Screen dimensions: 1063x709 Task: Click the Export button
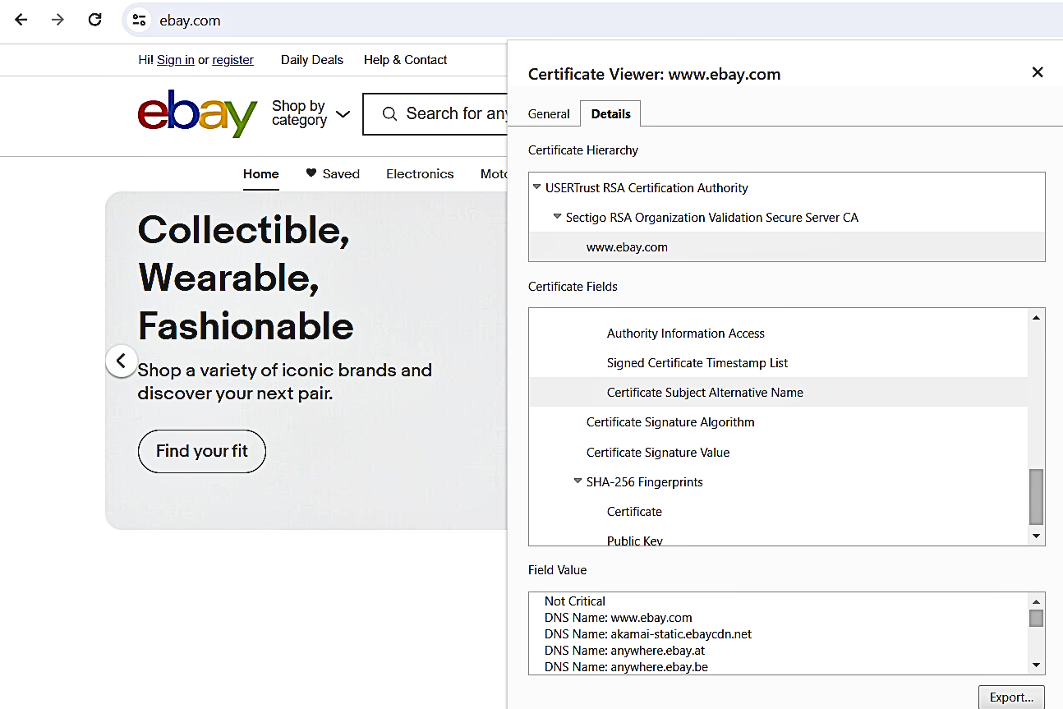1011,697
